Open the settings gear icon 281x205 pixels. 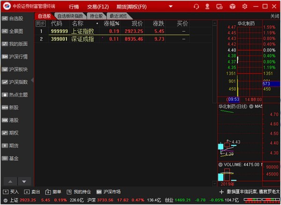click(244, 7)
